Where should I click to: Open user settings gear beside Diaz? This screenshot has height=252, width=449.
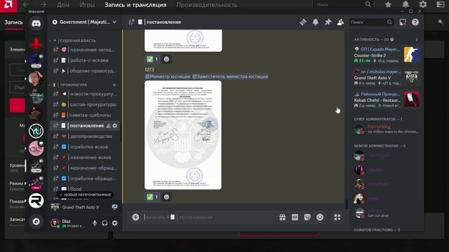(x=114, y=223)
